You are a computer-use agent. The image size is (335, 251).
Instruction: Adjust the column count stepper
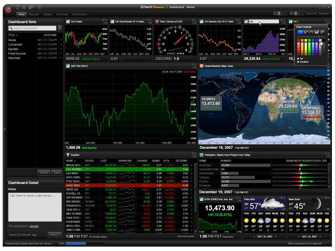(279, 13)
